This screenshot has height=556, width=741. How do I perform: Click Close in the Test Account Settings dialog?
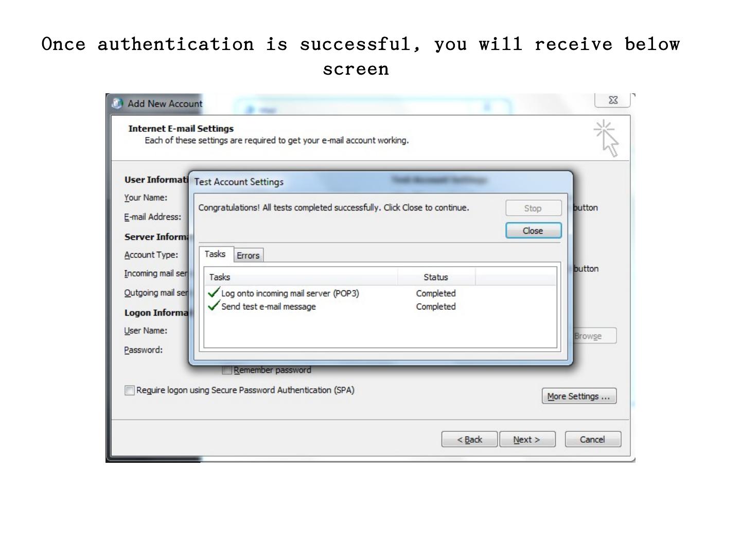(x=533, y=231)
